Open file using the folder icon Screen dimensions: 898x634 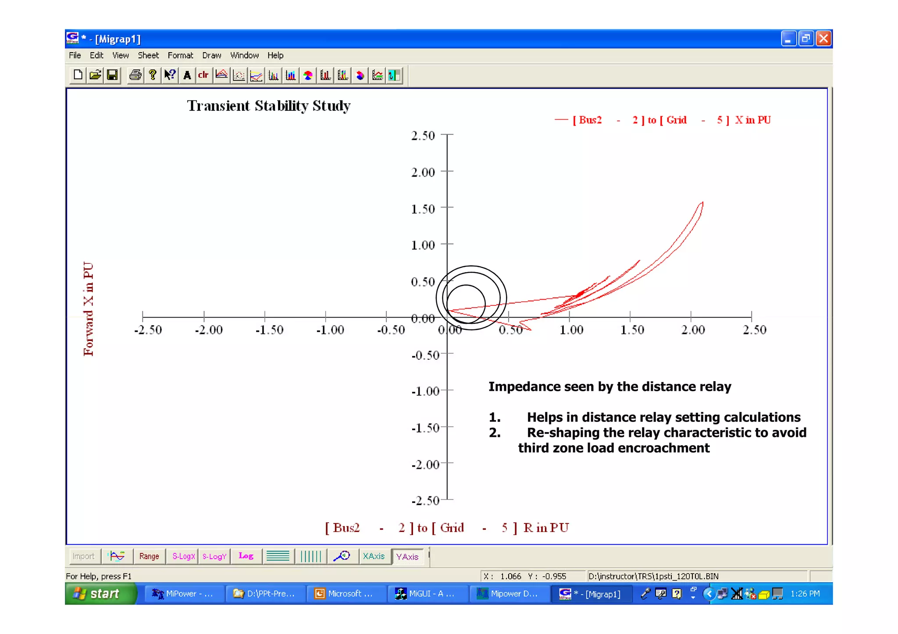coord(95,75)
